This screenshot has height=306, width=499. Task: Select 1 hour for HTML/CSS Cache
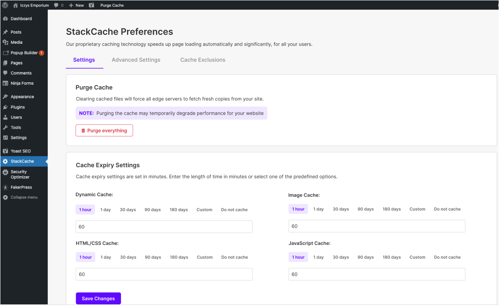coord(85,257)
